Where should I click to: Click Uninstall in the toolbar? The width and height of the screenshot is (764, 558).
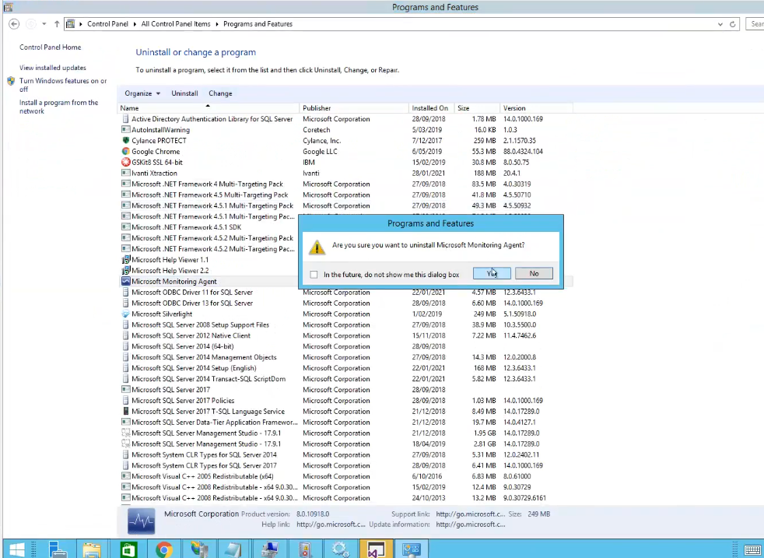coord(184,93)
